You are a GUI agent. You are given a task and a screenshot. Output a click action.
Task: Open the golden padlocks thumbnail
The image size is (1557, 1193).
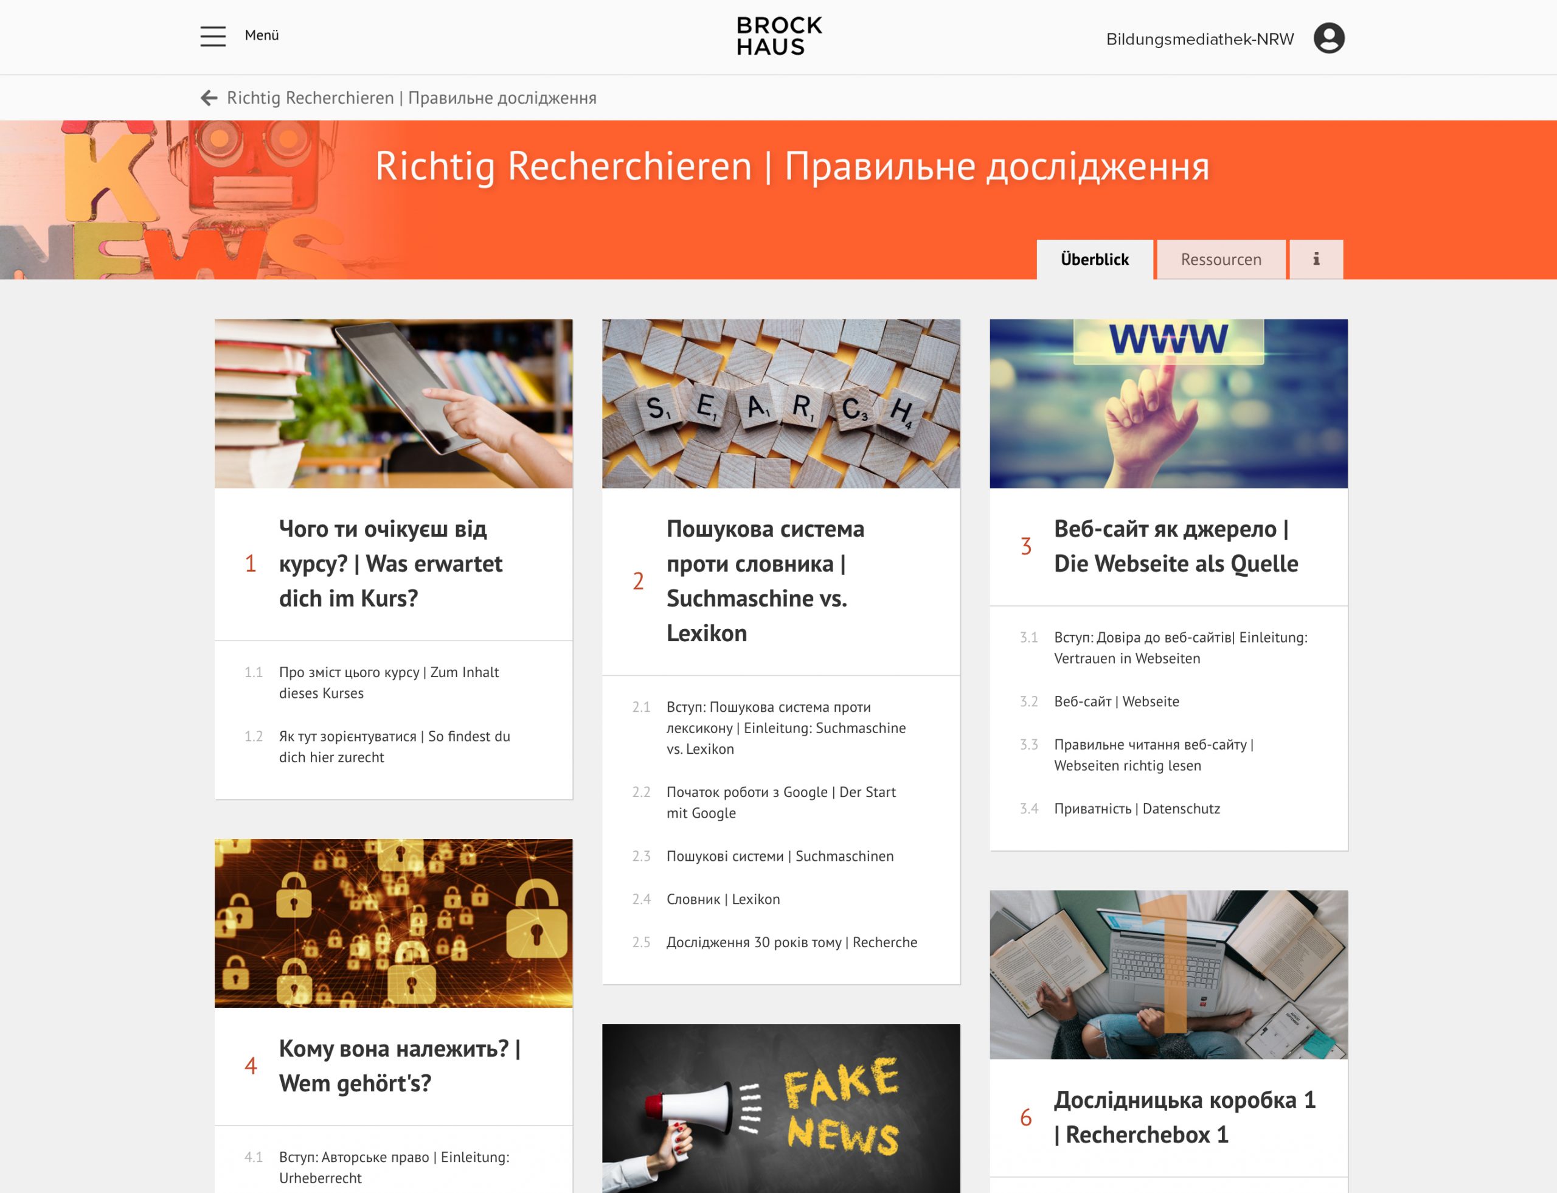[394, 923]
